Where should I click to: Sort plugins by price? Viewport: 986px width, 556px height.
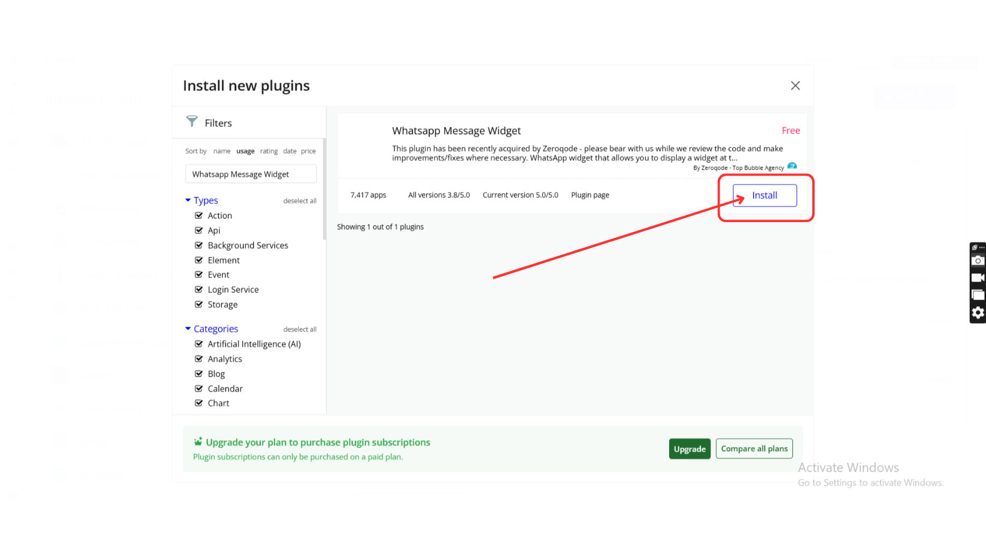308,151
